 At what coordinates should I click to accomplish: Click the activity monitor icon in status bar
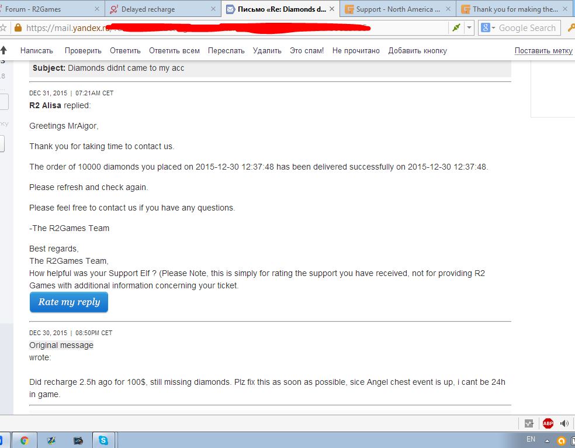tap(529, 423)
